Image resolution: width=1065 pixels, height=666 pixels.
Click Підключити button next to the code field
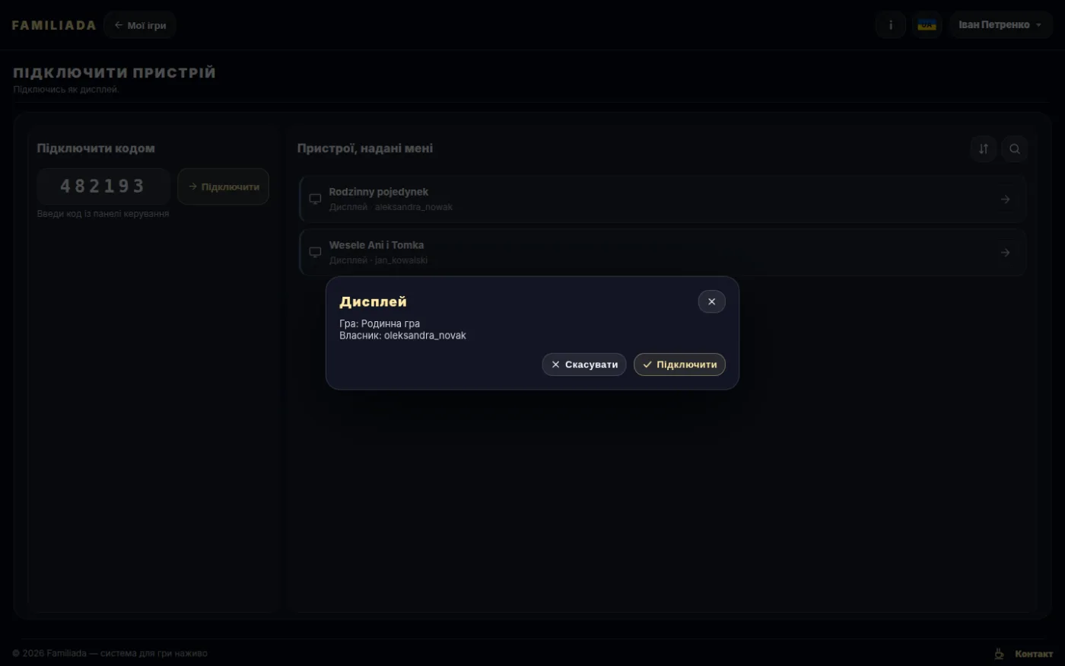(x=223, y=186)
